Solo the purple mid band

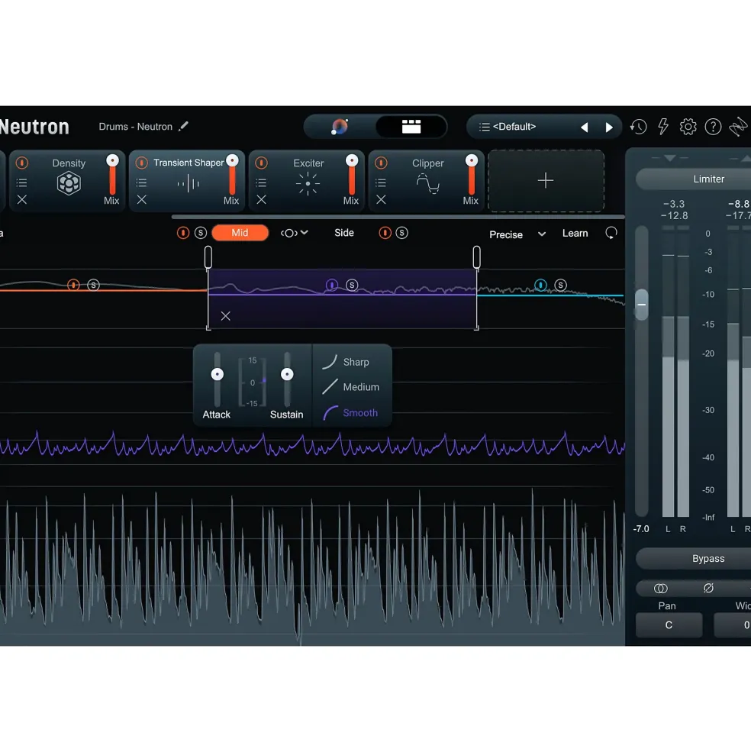pyautogui.click(x=352, y=285)
